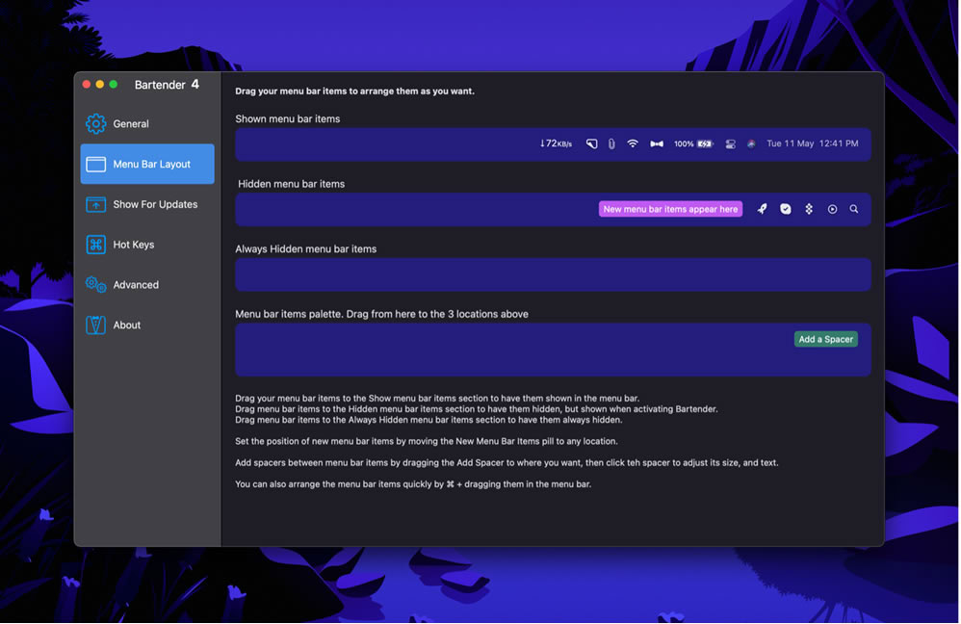Click the Menu Bar Layout window icon
Image resolution: width=961 pixels, height=624 pixels.
pos(95,165)
